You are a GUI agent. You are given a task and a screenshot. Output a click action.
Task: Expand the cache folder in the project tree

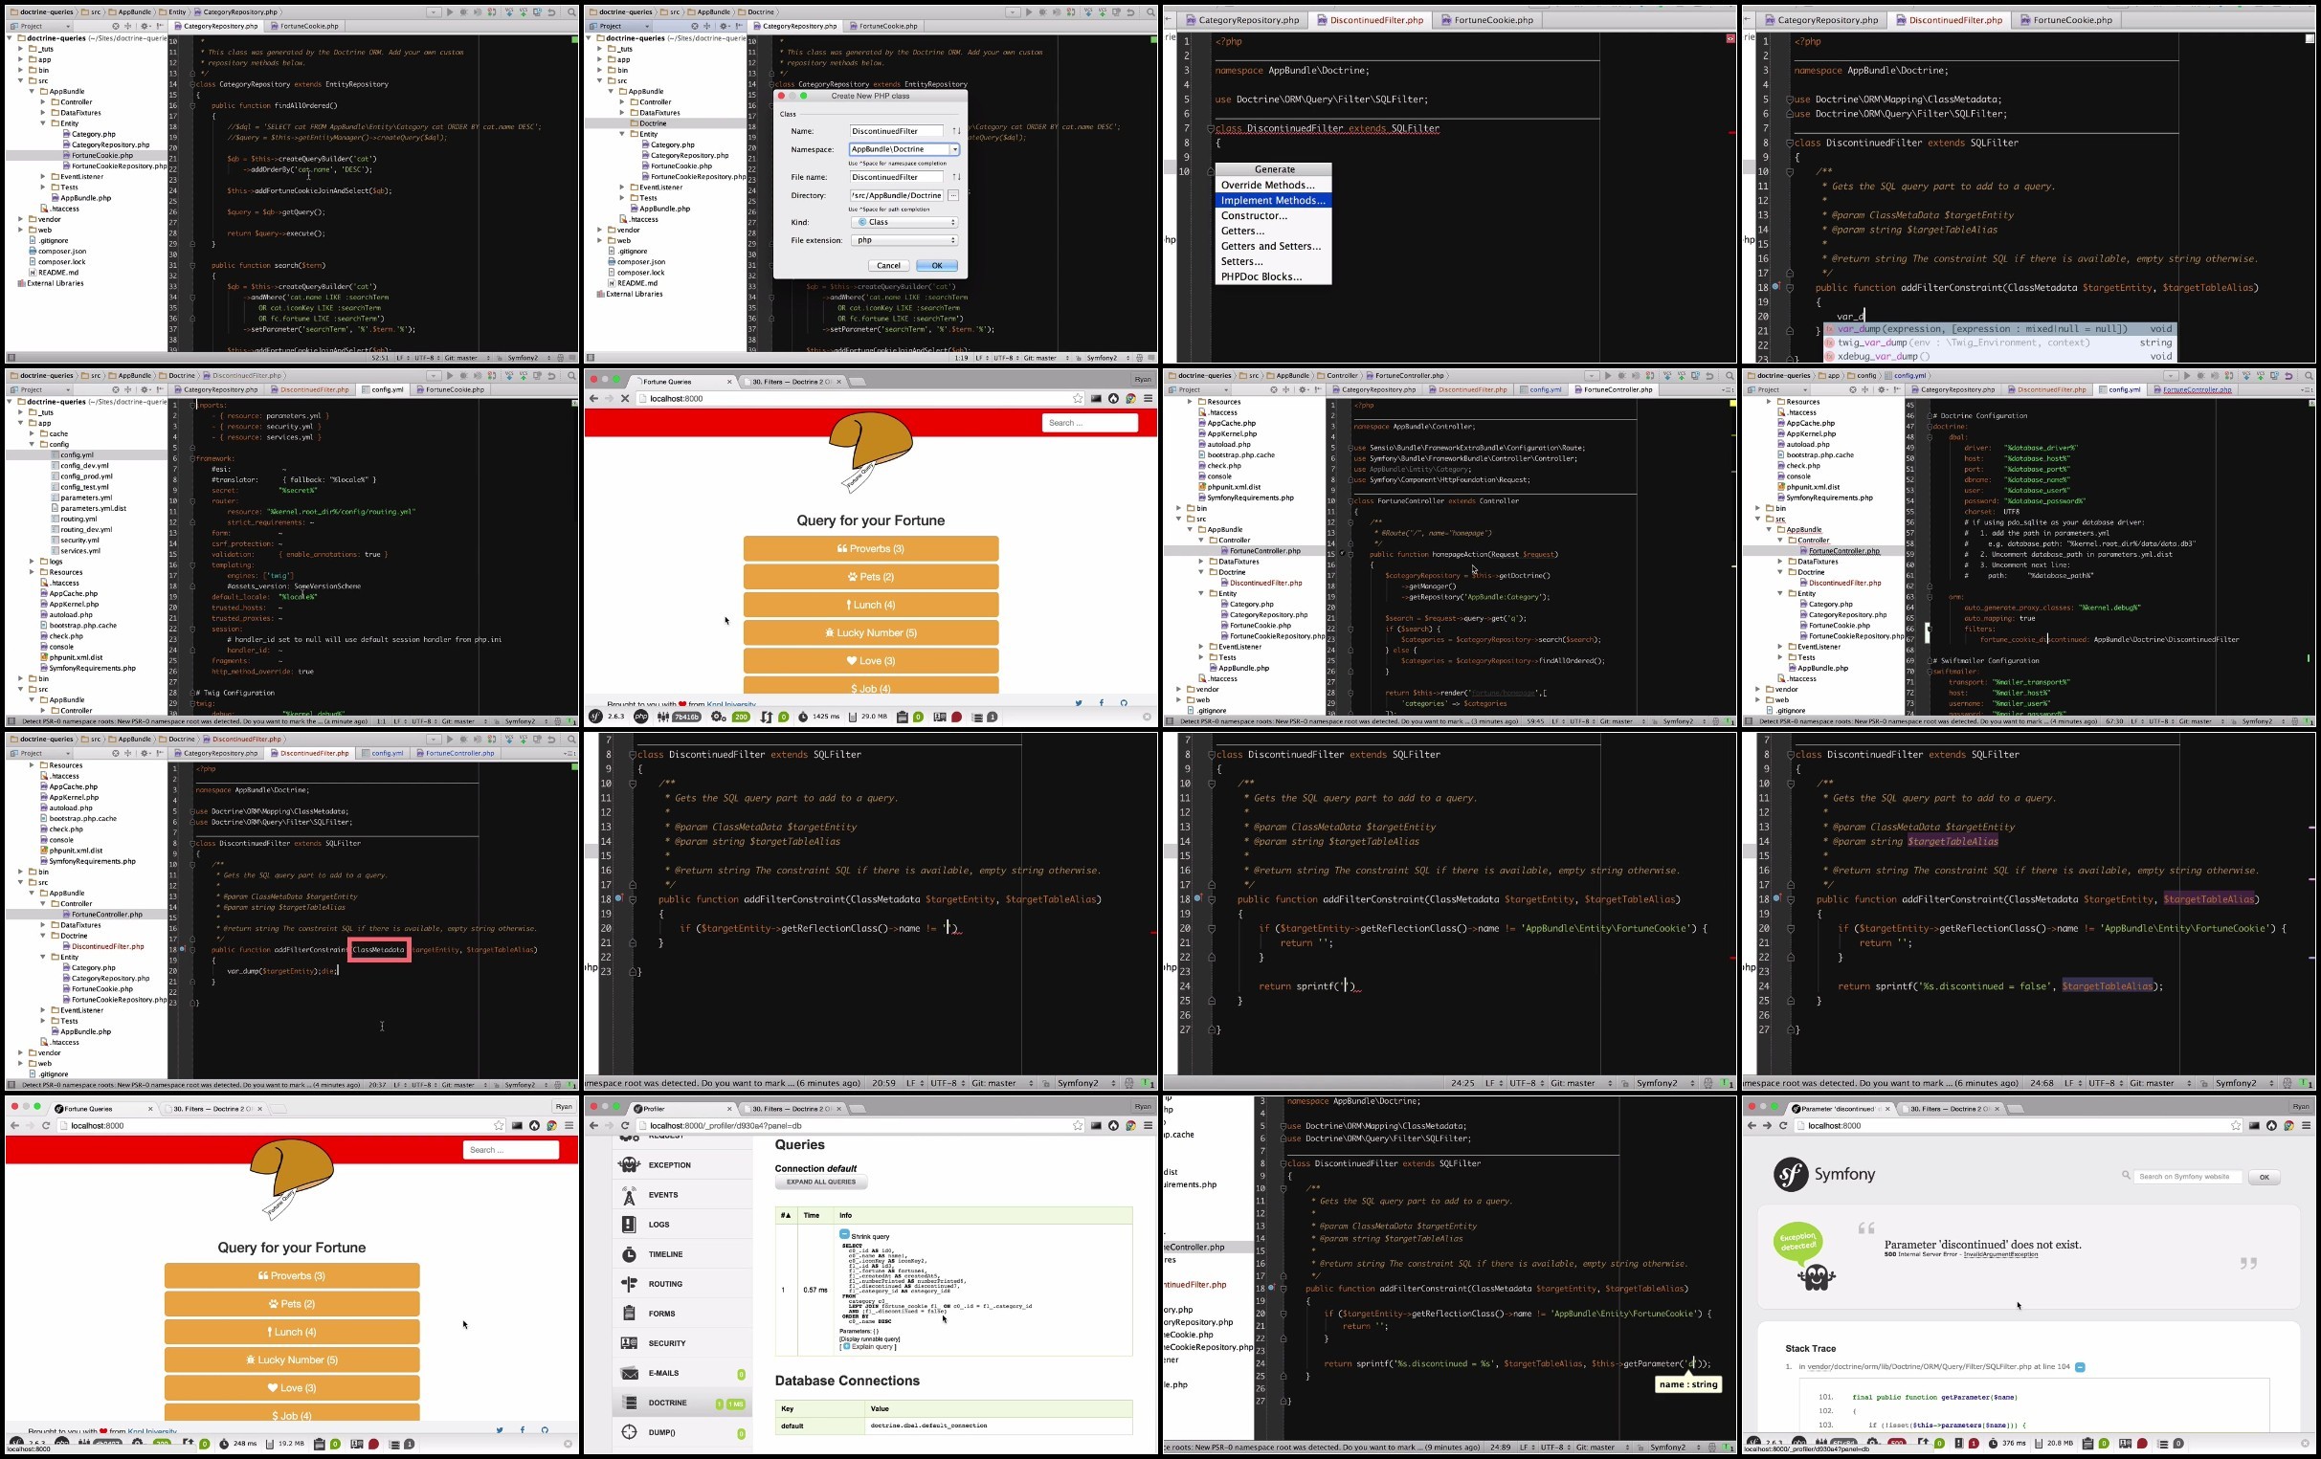[32, 433]
